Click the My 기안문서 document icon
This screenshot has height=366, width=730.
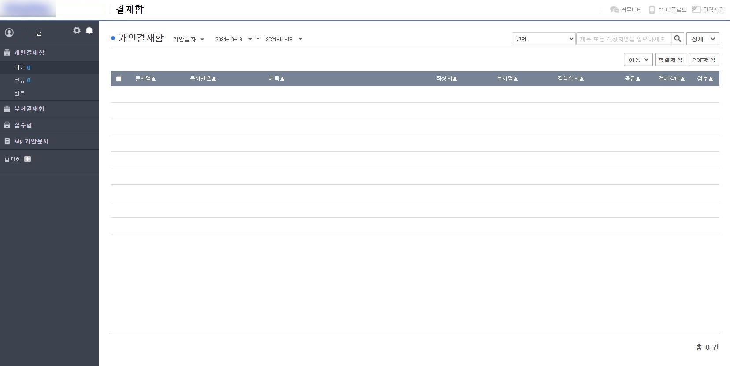(7, 141)
